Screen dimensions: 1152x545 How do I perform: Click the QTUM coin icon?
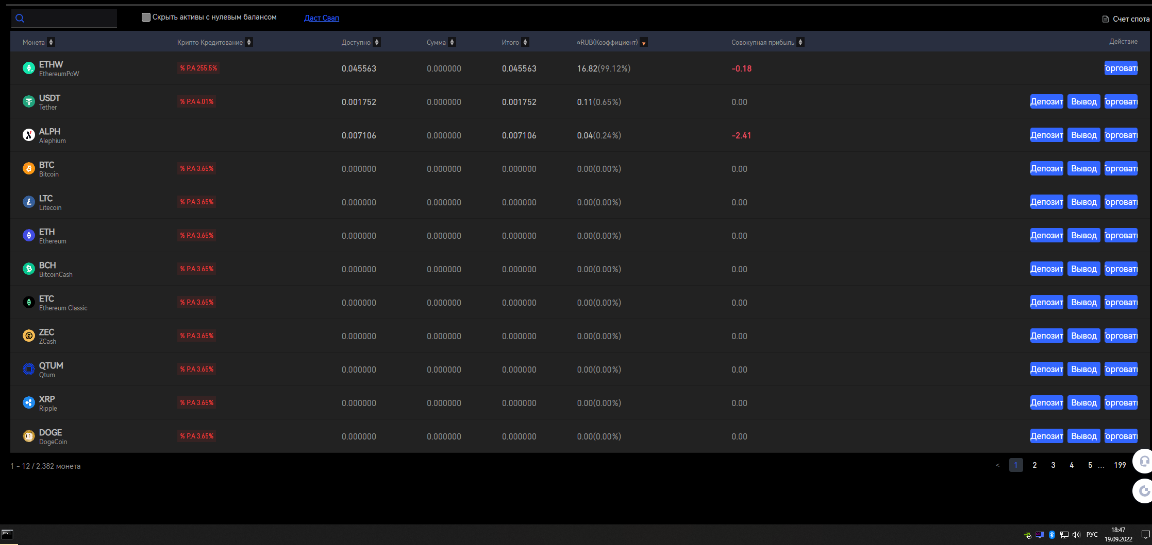point(29,369)
